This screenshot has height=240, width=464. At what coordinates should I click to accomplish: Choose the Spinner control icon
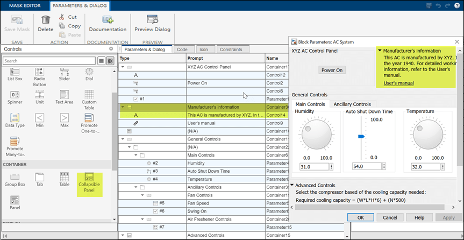click(x=15, y=95)
